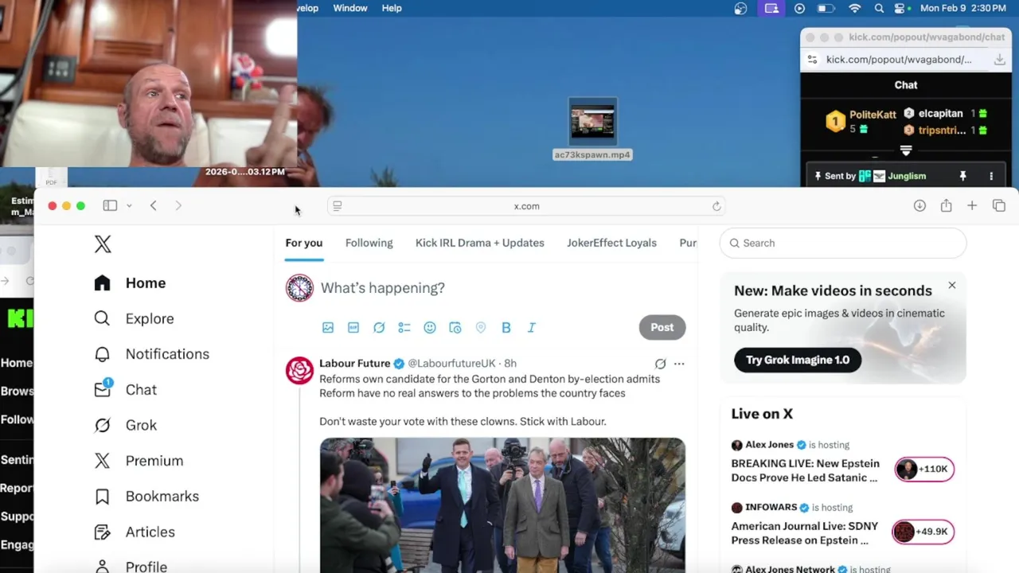Open Premium in the sidebar
Image resolution: width=1019 pixels, height=573 pixels.
(x=139, y=461)
